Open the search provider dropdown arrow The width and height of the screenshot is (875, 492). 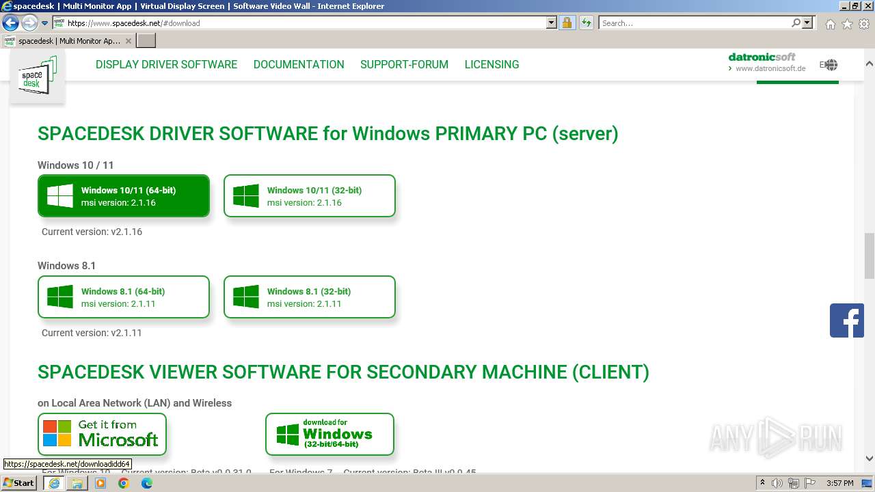pyautogui.click(x=807, y=23)
